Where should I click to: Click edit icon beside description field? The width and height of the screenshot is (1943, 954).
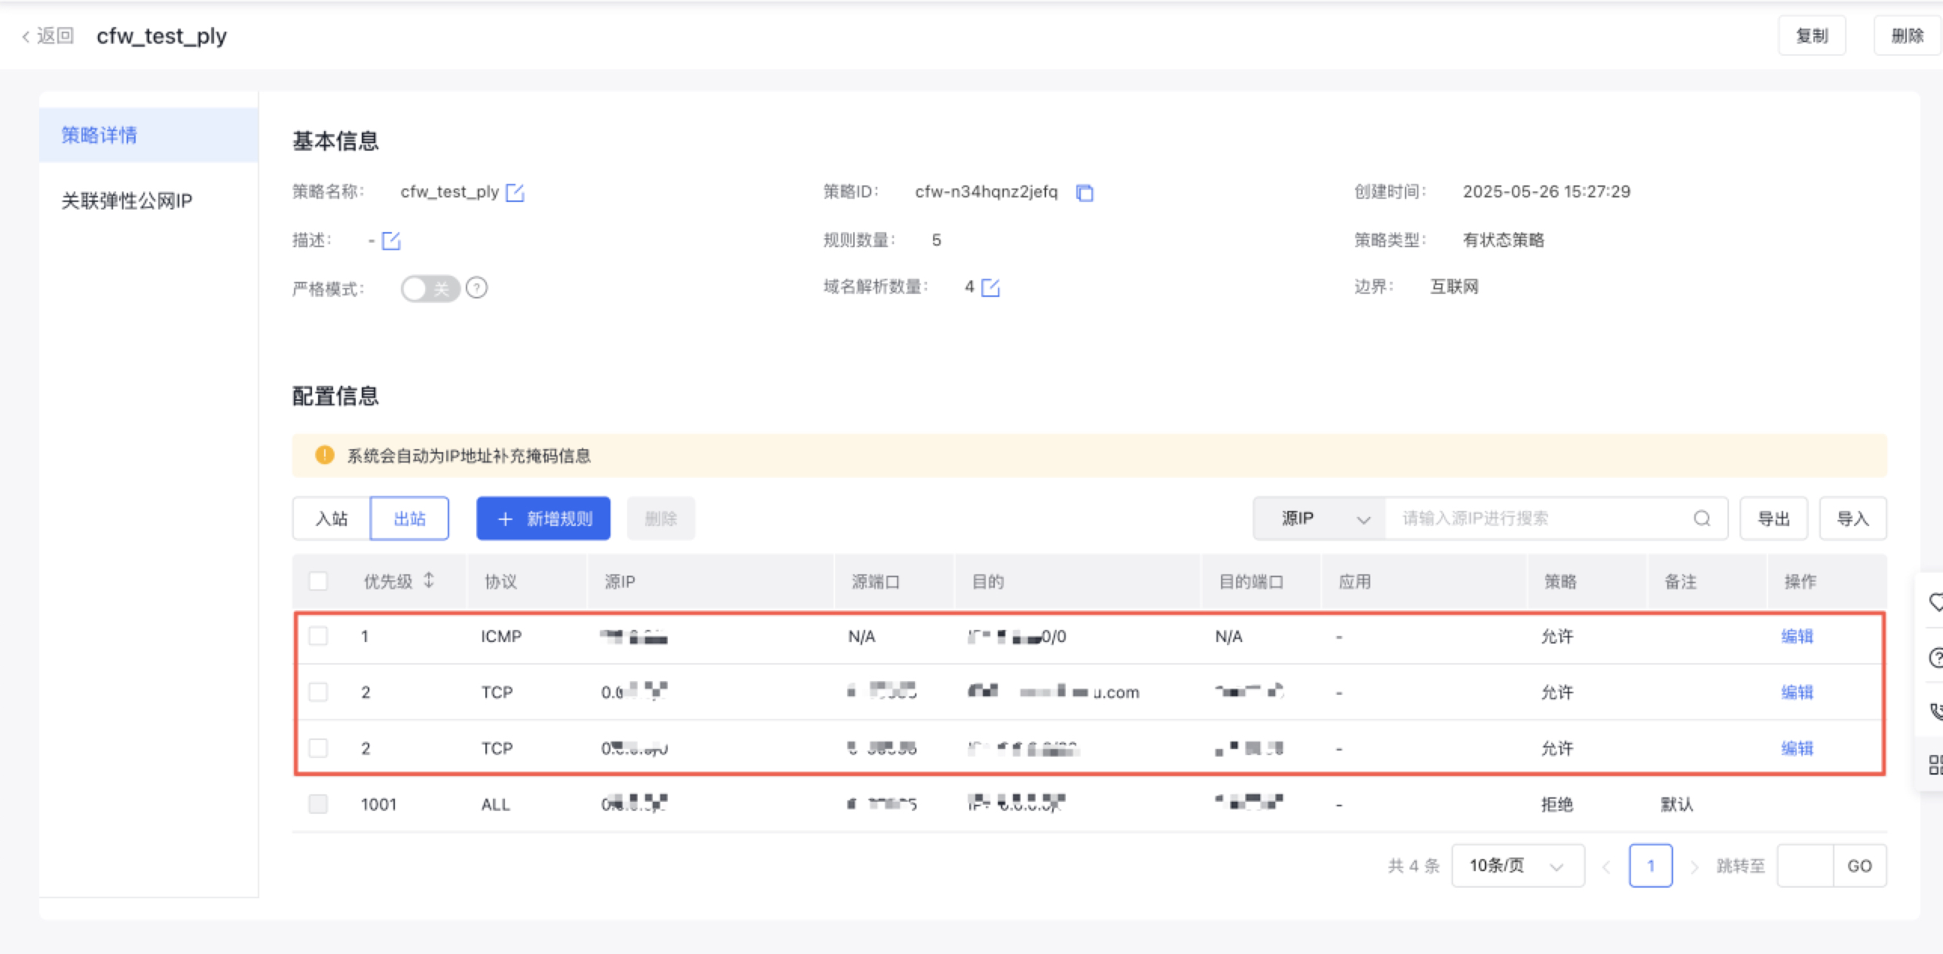[390, 240]
